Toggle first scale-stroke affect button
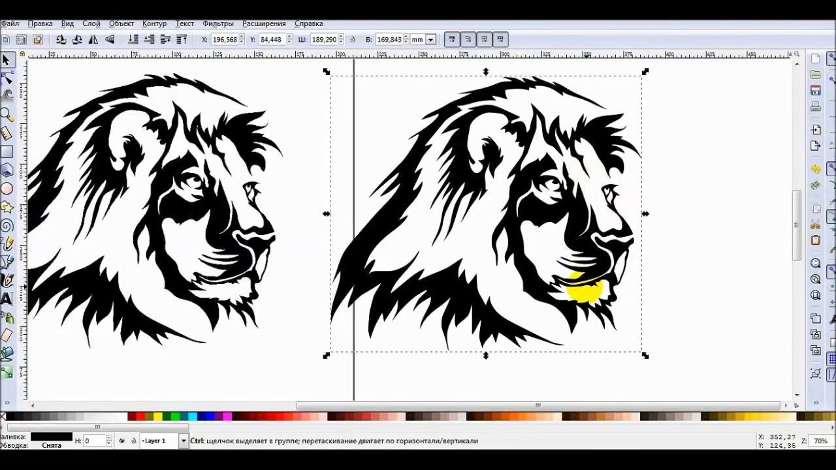 [451, 40]
